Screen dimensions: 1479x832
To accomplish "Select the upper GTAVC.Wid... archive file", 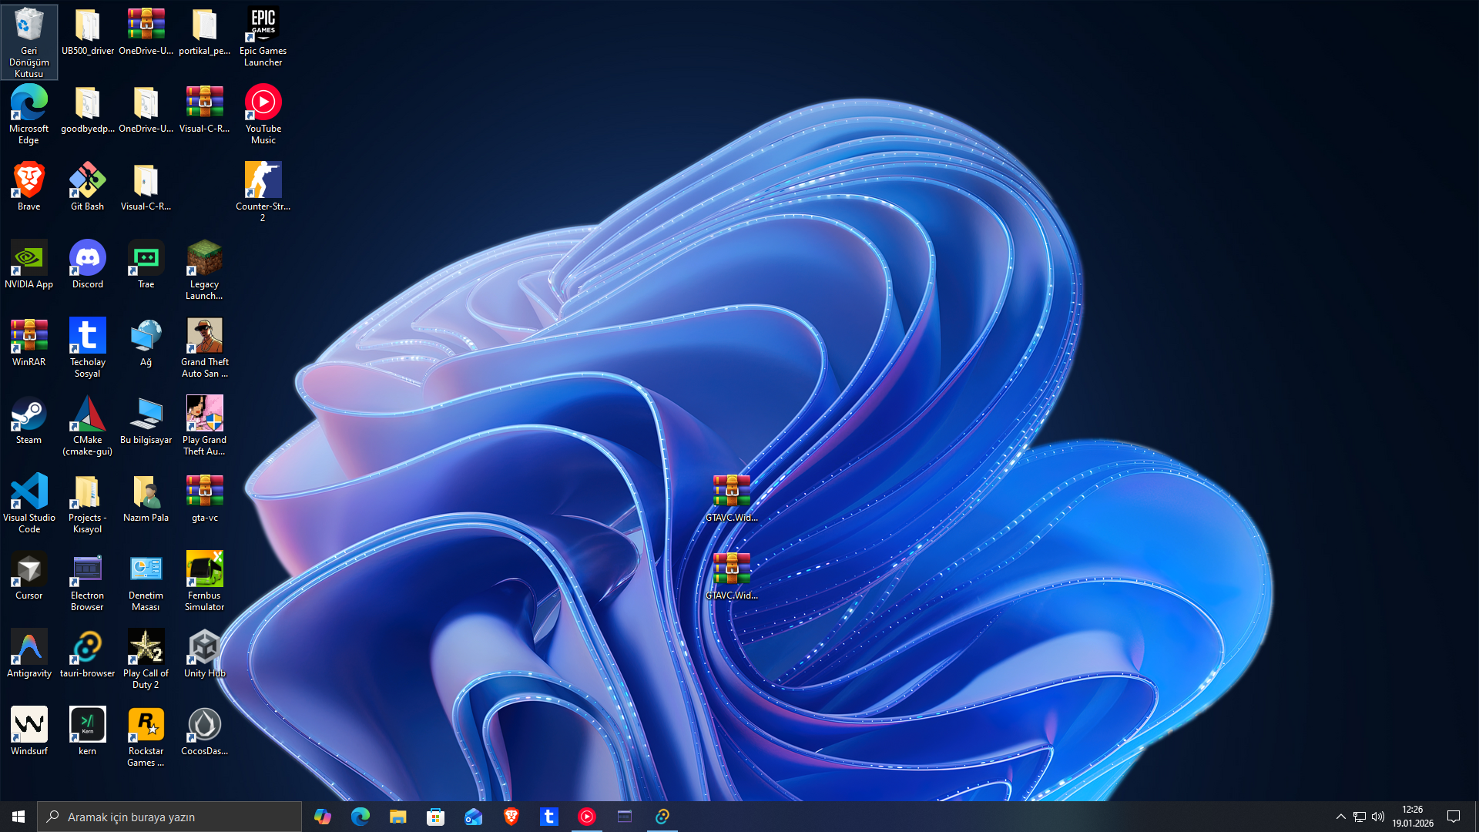I will (x=731, y=498).
